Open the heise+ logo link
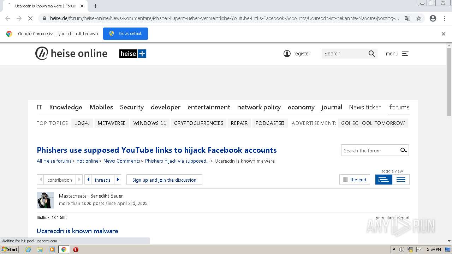The height and width of the screenshot is (254, 452). pos(133,54)
